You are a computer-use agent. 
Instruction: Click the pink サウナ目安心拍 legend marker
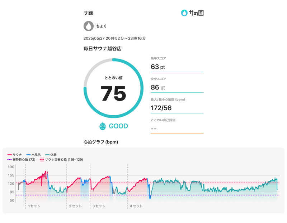point(42,159)
